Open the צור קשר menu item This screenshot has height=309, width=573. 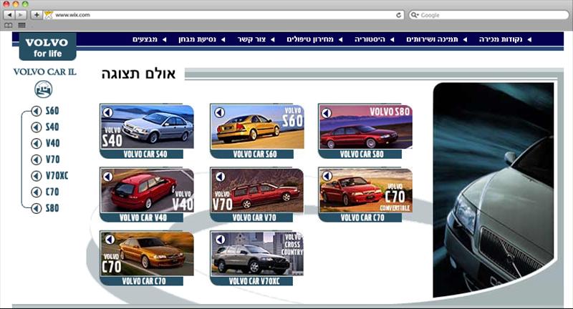coord(251,39)
